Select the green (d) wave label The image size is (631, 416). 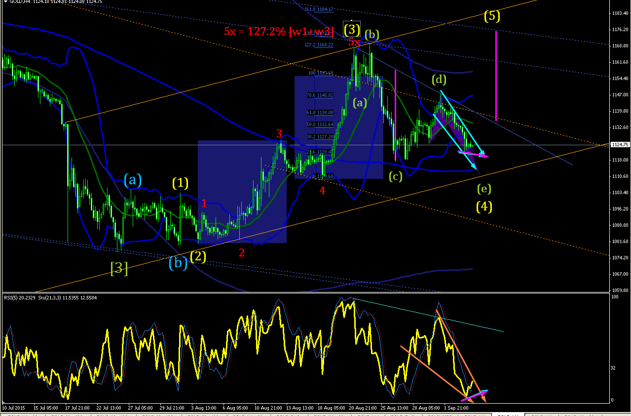(x=439, y=79)
